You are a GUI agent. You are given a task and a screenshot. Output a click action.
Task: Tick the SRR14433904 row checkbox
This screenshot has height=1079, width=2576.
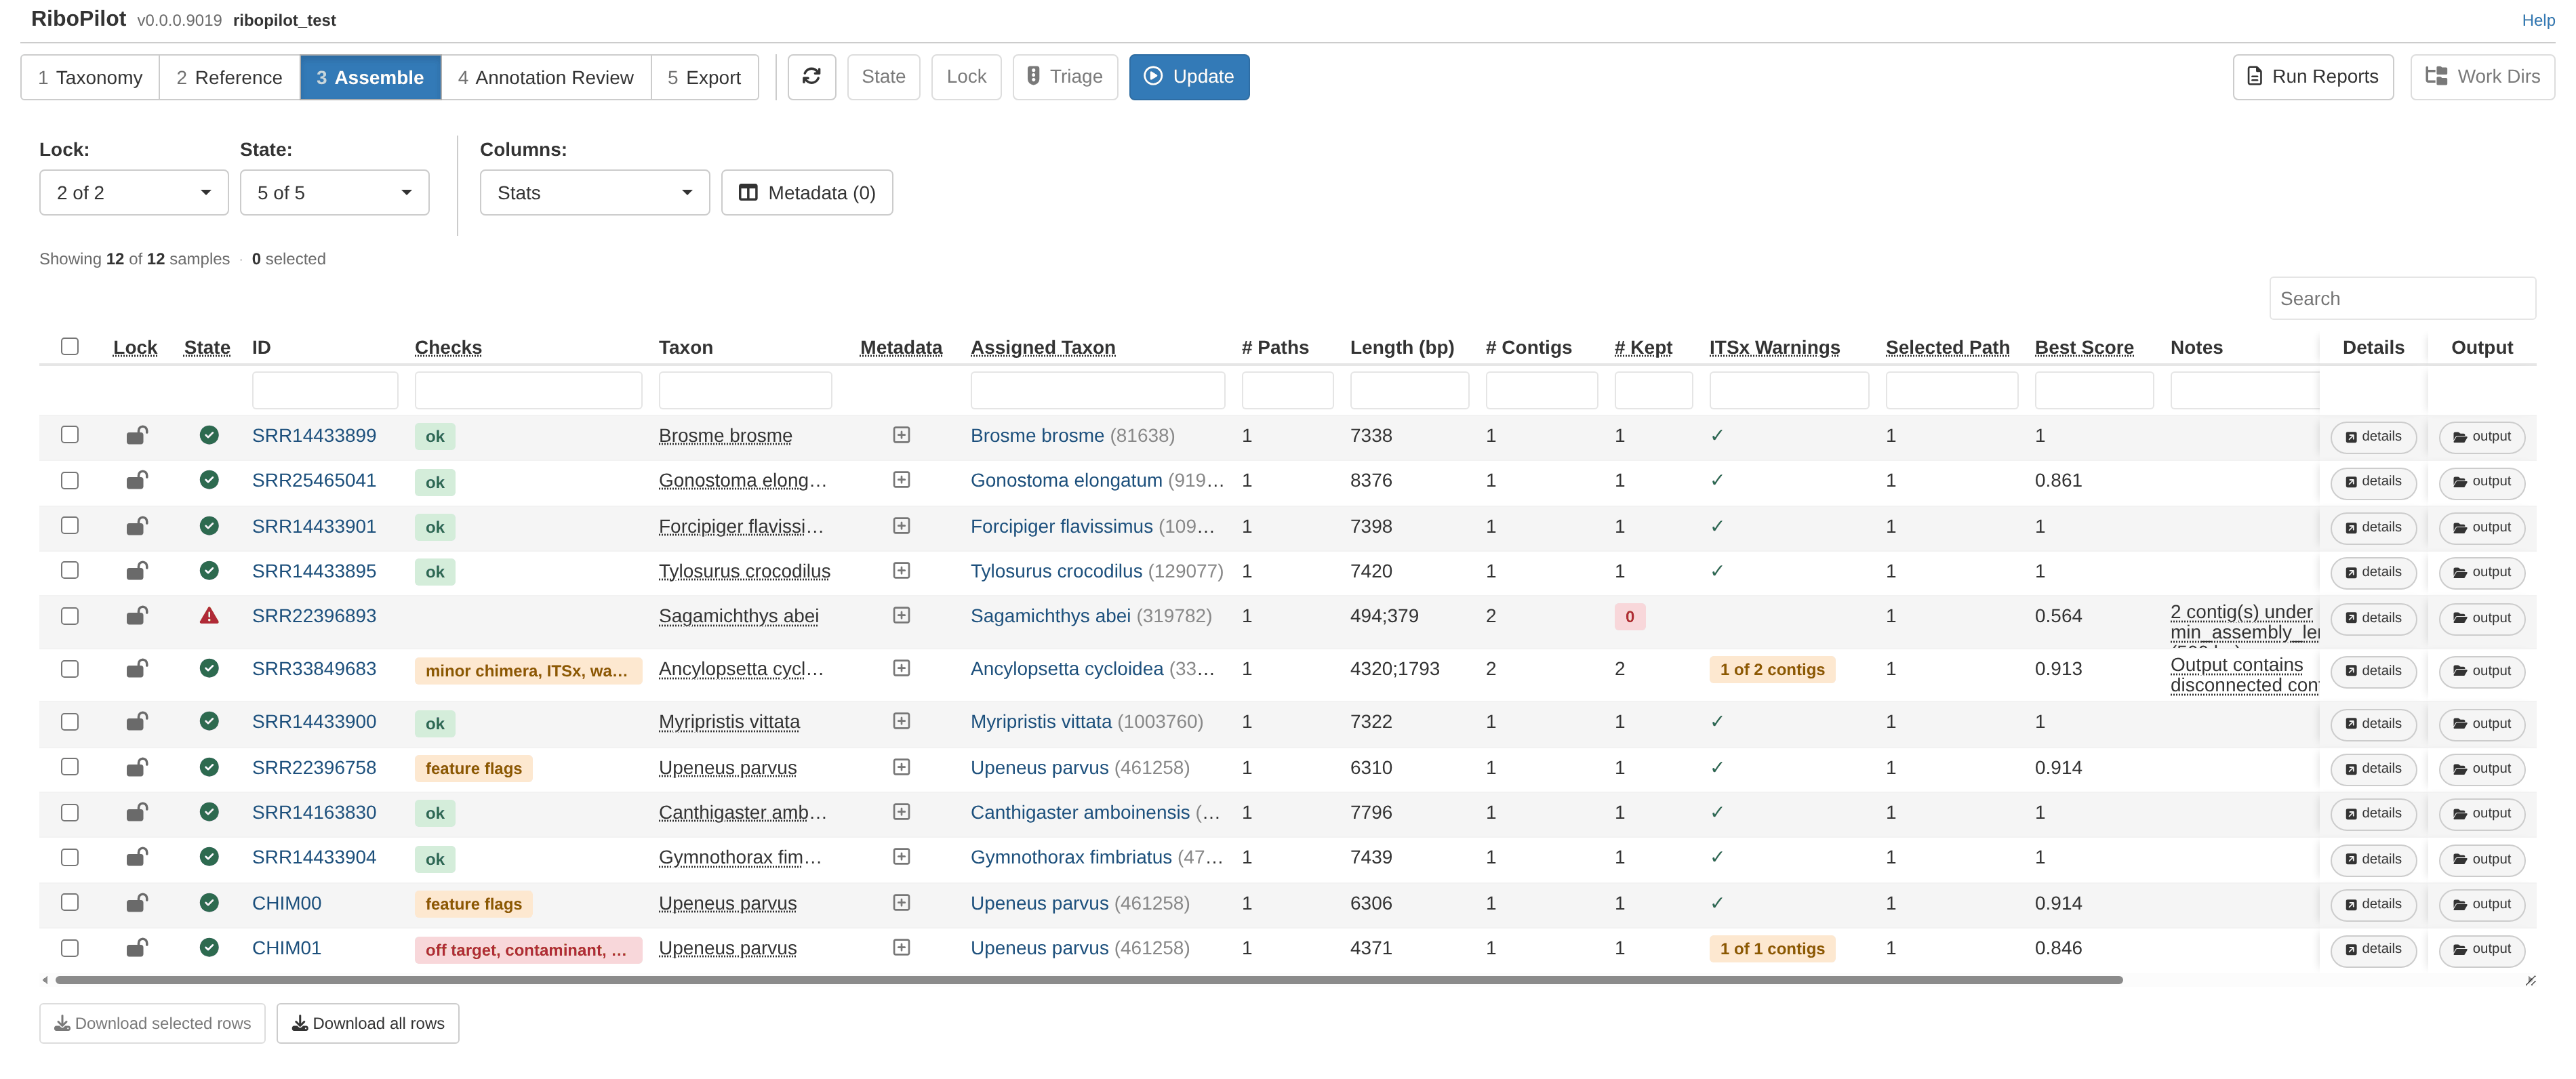point(70,857)
